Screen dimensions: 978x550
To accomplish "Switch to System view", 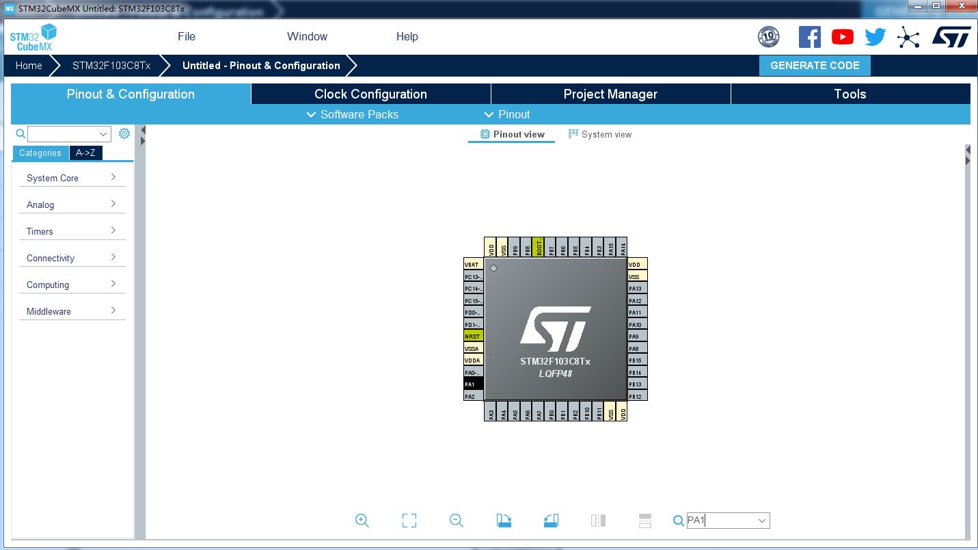I will [x=600, y=134].
